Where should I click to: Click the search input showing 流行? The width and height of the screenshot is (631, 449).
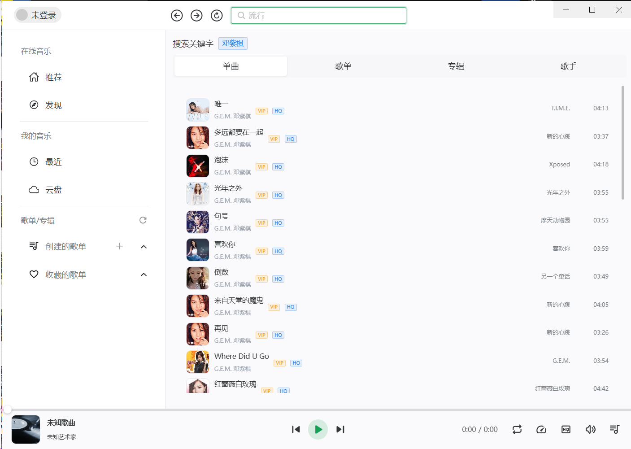coord(318,15)
